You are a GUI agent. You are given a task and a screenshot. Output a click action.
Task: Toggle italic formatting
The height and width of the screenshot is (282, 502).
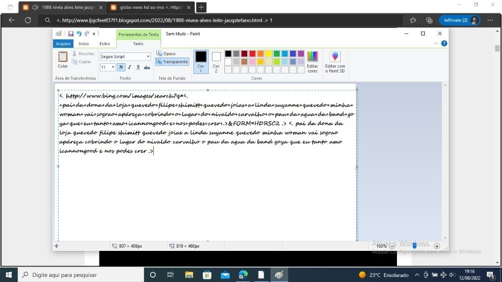click(129, 67)
